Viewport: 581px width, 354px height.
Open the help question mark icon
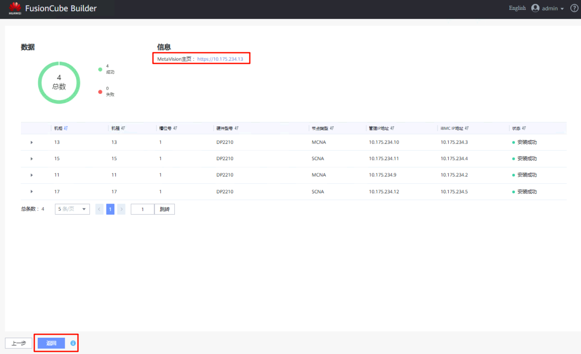point(574,8)
